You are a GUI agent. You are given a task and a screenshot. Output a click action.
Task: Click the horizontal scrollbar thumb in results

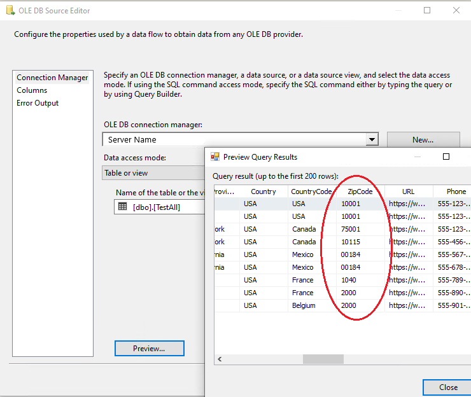tap(322, 359)
